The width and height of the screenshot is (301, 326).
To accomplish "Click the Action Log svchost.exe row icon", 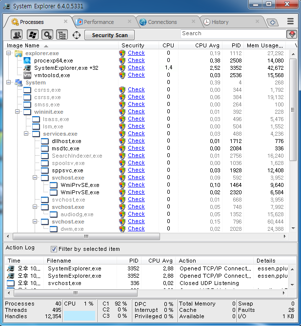I will [x=11, y=283].
